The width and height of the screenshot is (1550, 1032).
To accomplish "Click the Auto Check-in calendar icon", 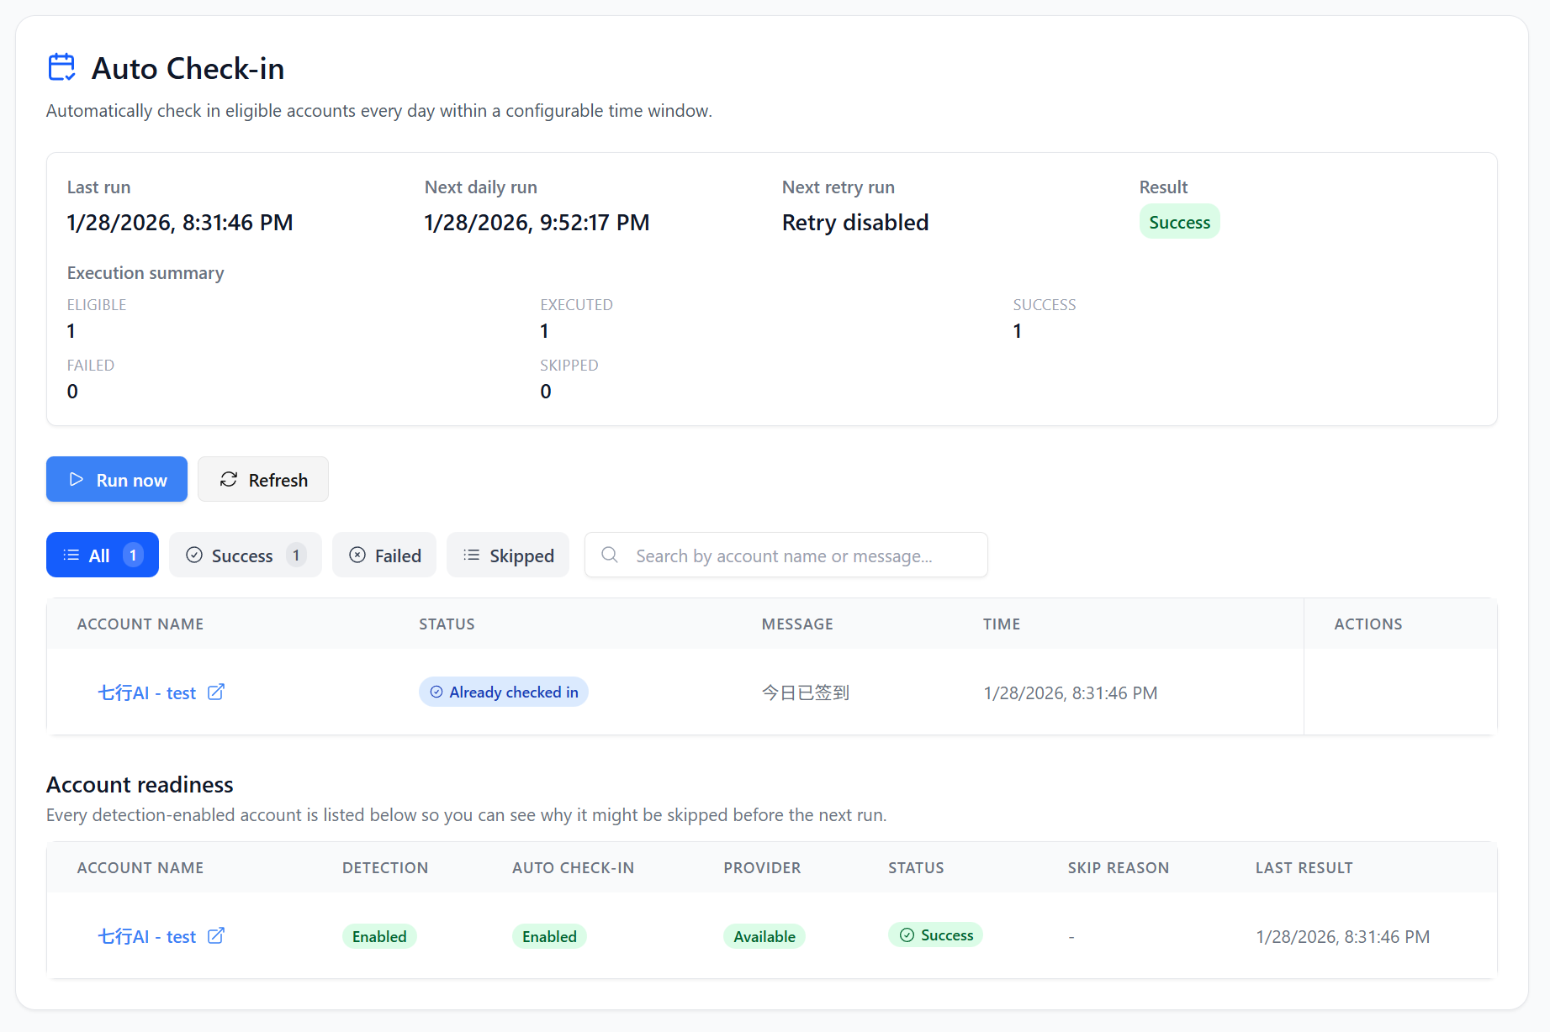I will pos(62,67).
